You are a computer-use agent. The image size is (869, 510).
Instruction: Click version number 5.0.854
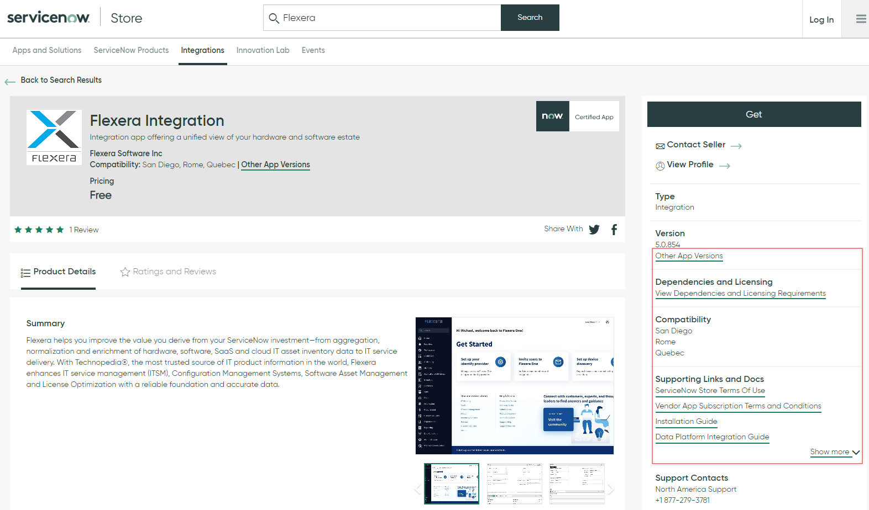click(x=668, y=245)
